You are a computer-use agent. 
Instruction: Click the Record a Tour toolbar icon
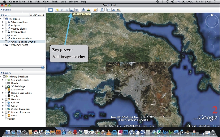[x=77, y=10]
